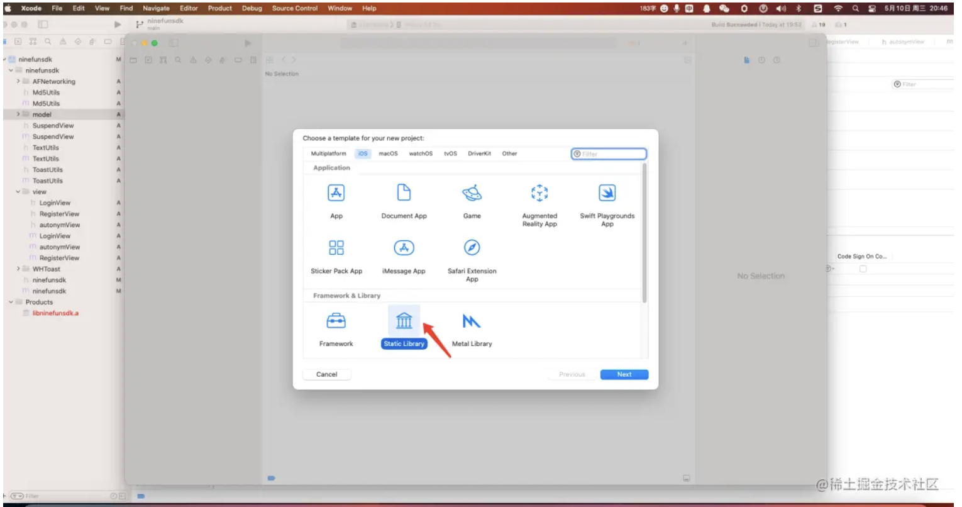Run the project in the back Xcode window
The width and height of the screenshot is (962, 507).
click(118, 25)
